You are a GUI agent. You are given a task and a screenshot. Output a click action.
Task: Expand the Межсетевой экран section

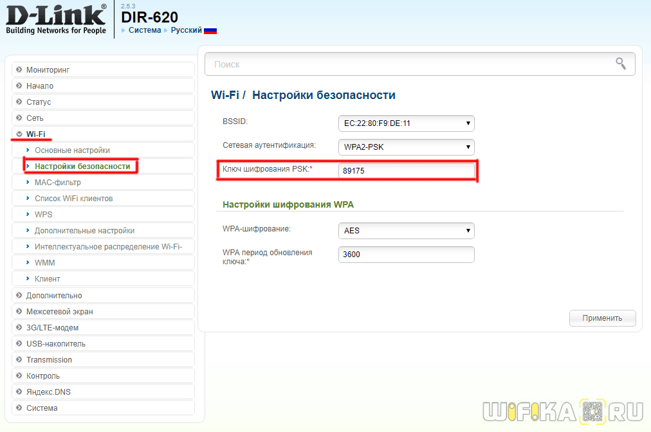(59, 312)
